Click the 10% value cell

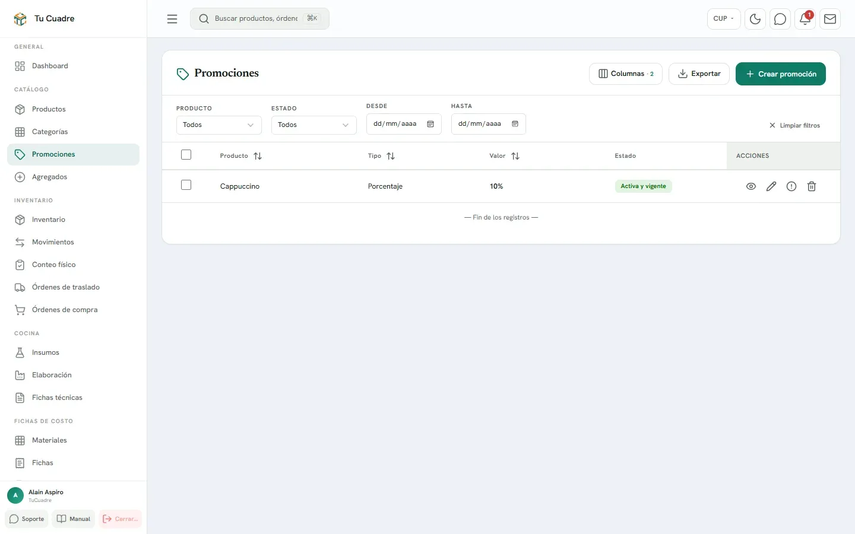pos(496,186)
